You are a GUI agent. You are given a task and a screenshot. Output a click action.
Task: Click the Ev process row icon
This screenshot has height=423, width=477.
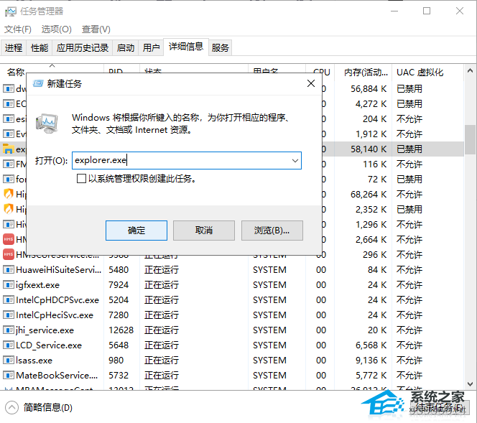tap(9, 134)
